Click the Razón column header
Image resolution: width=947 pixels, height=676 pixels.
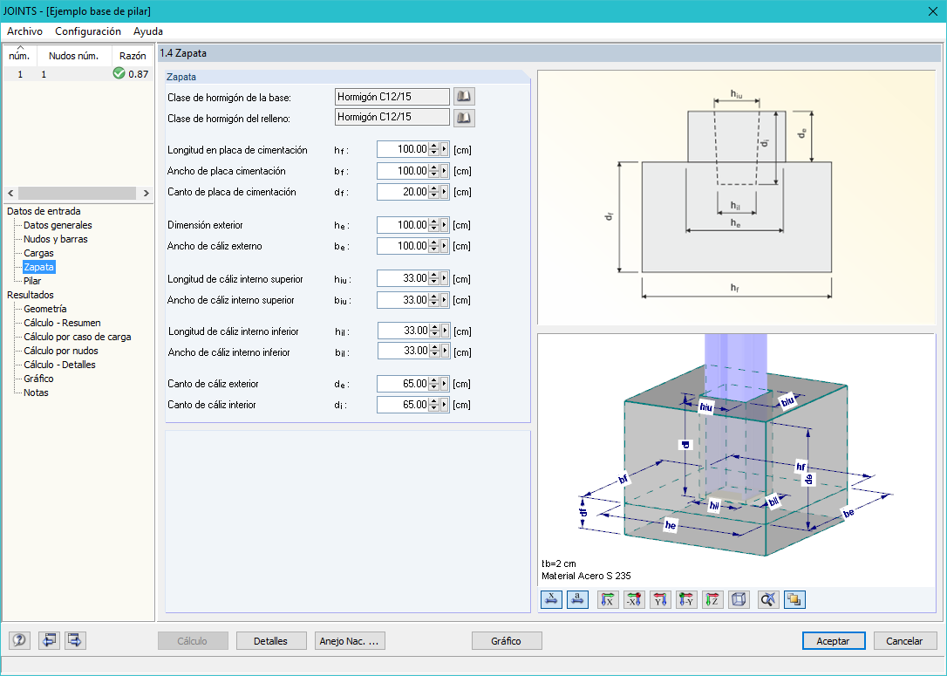pos(133,56)
